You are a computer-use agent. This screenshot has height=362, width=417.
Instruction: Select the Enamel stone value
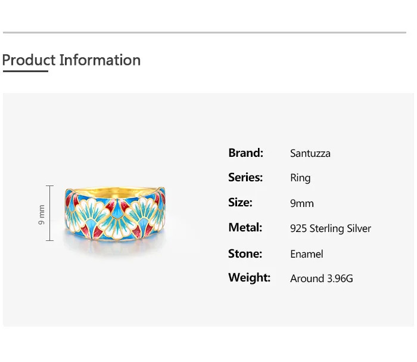[306, 254]
